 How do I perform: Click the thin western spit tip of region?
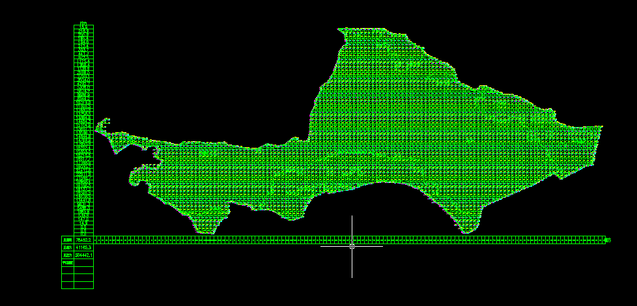coord(100,126)
